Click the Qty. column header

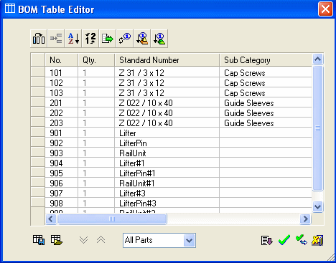[x=96, y=60]
